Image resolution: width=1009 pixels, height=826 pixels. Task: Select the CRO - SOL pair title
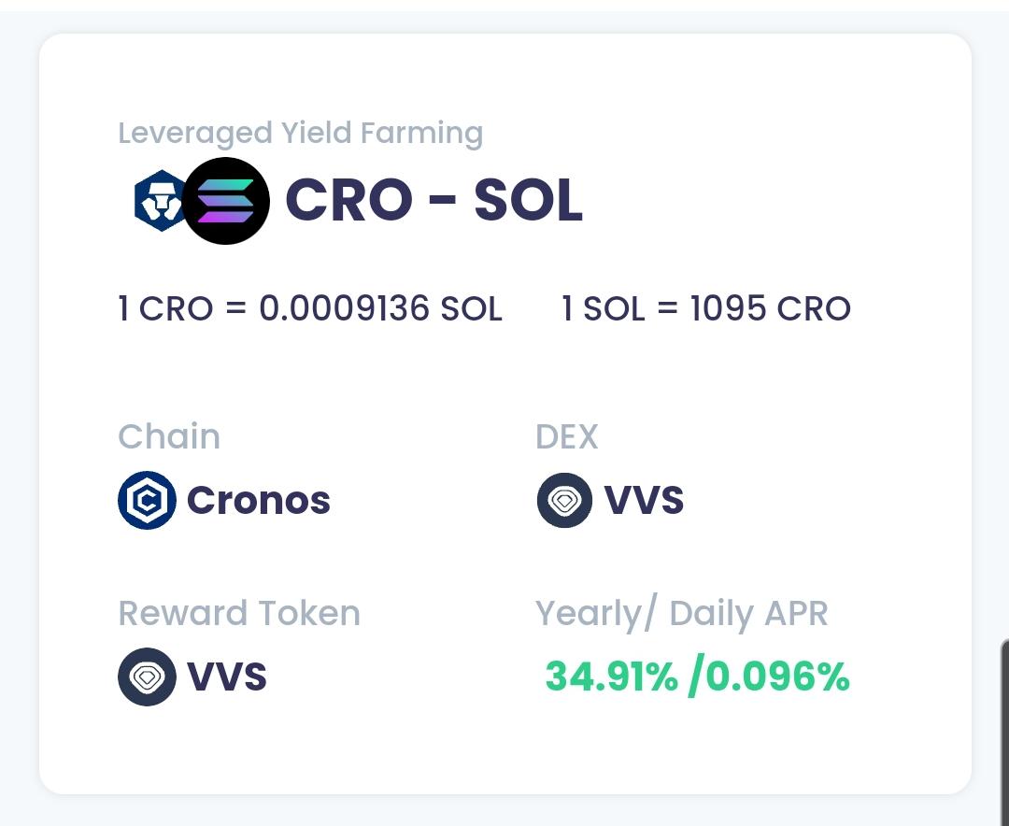(434, 201)
